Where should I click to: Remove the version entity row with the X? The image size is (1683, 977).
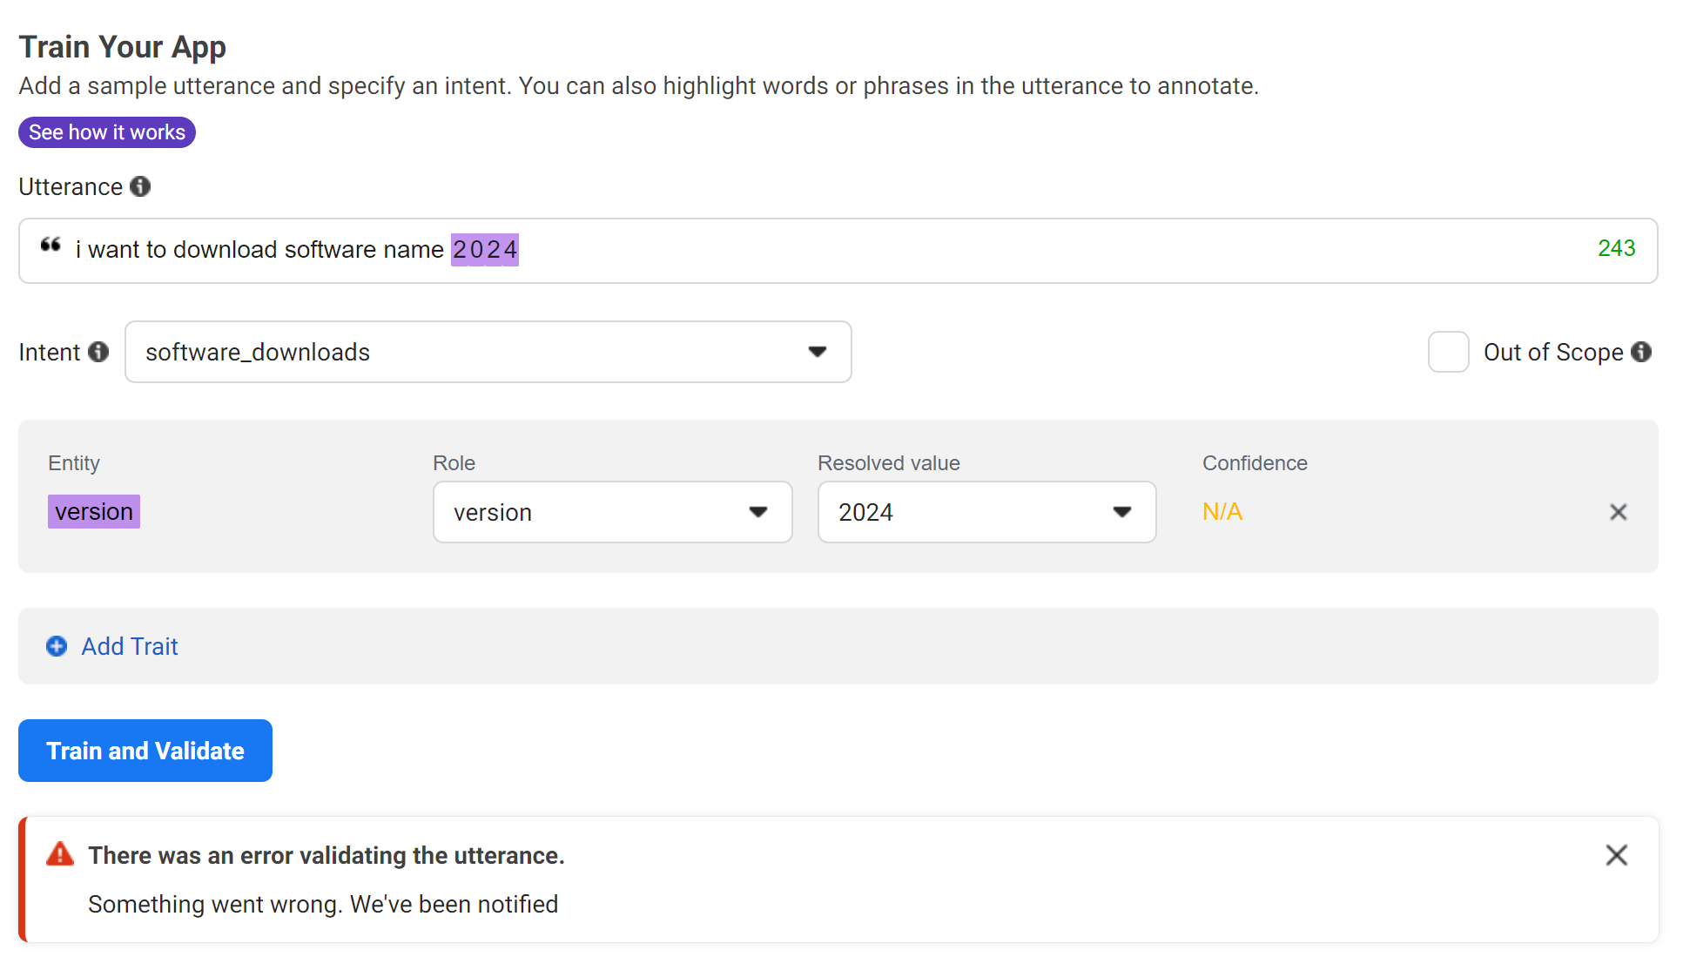[1618, 512]
